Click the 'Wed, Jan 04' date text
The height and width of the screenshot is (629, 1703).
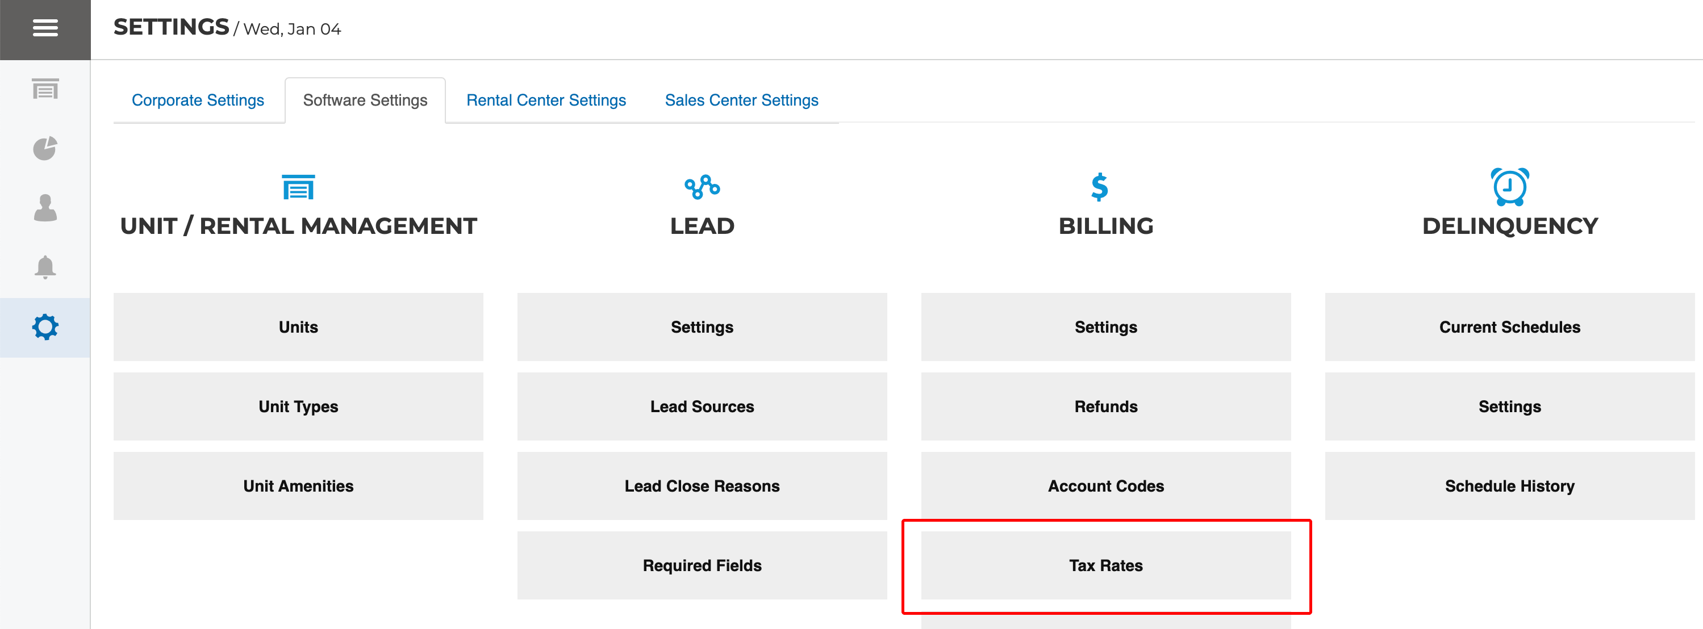coord(292,29)
